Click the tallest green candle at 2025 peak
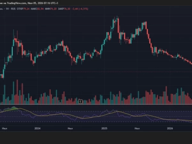 tap(113, 24)
